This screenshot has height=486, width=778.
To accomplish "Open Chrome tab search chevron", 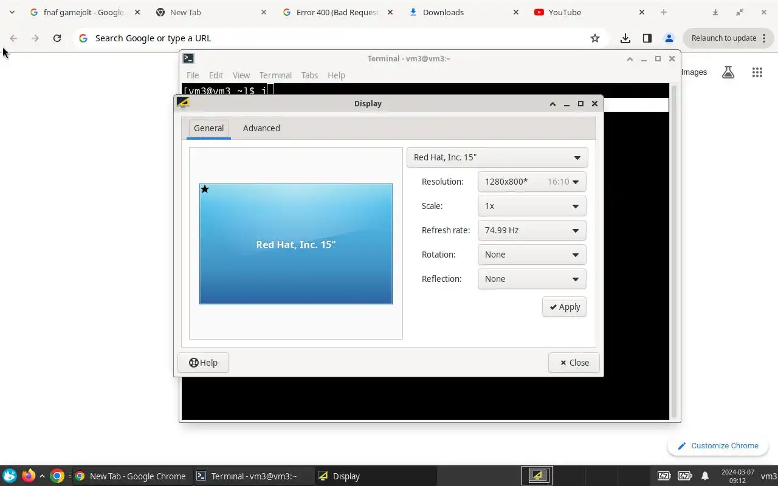I will coord(12,12).
